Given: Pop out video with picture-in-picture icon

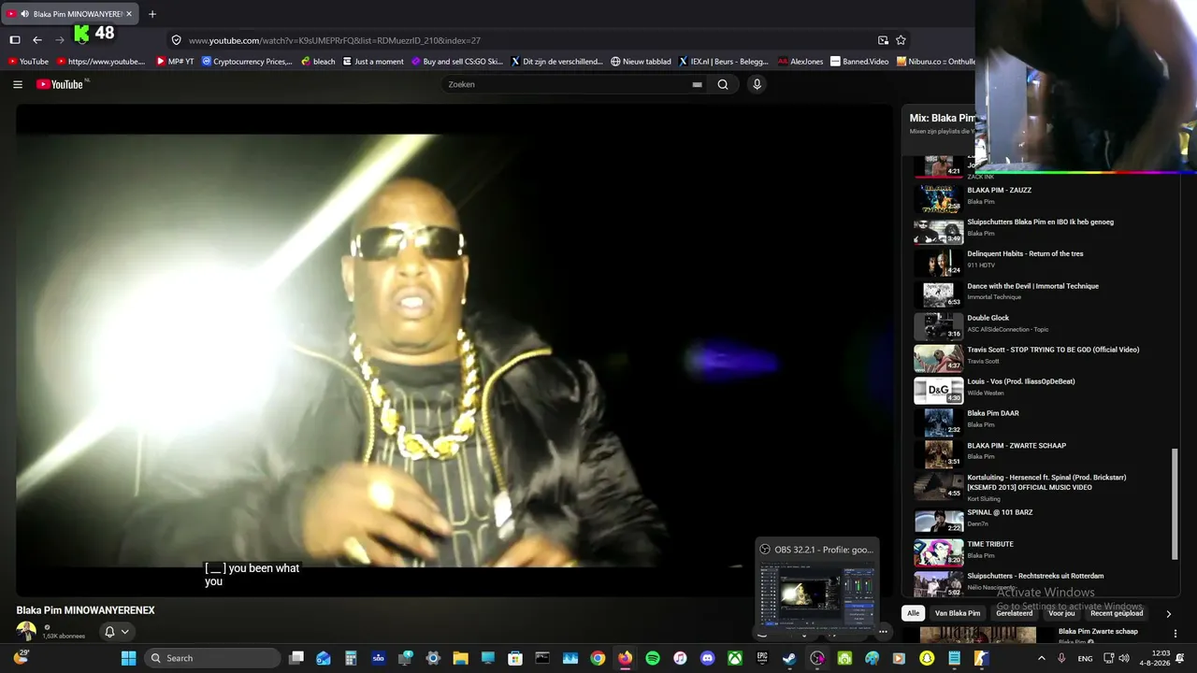Looking at the screenshot, I should [883, 40].
